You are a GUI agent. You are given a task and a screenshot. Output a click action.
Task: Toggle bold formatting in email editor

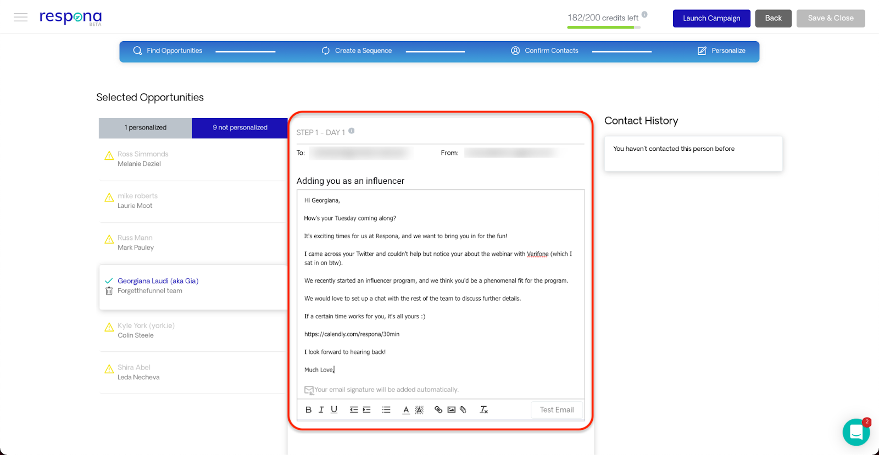point(308,409)
